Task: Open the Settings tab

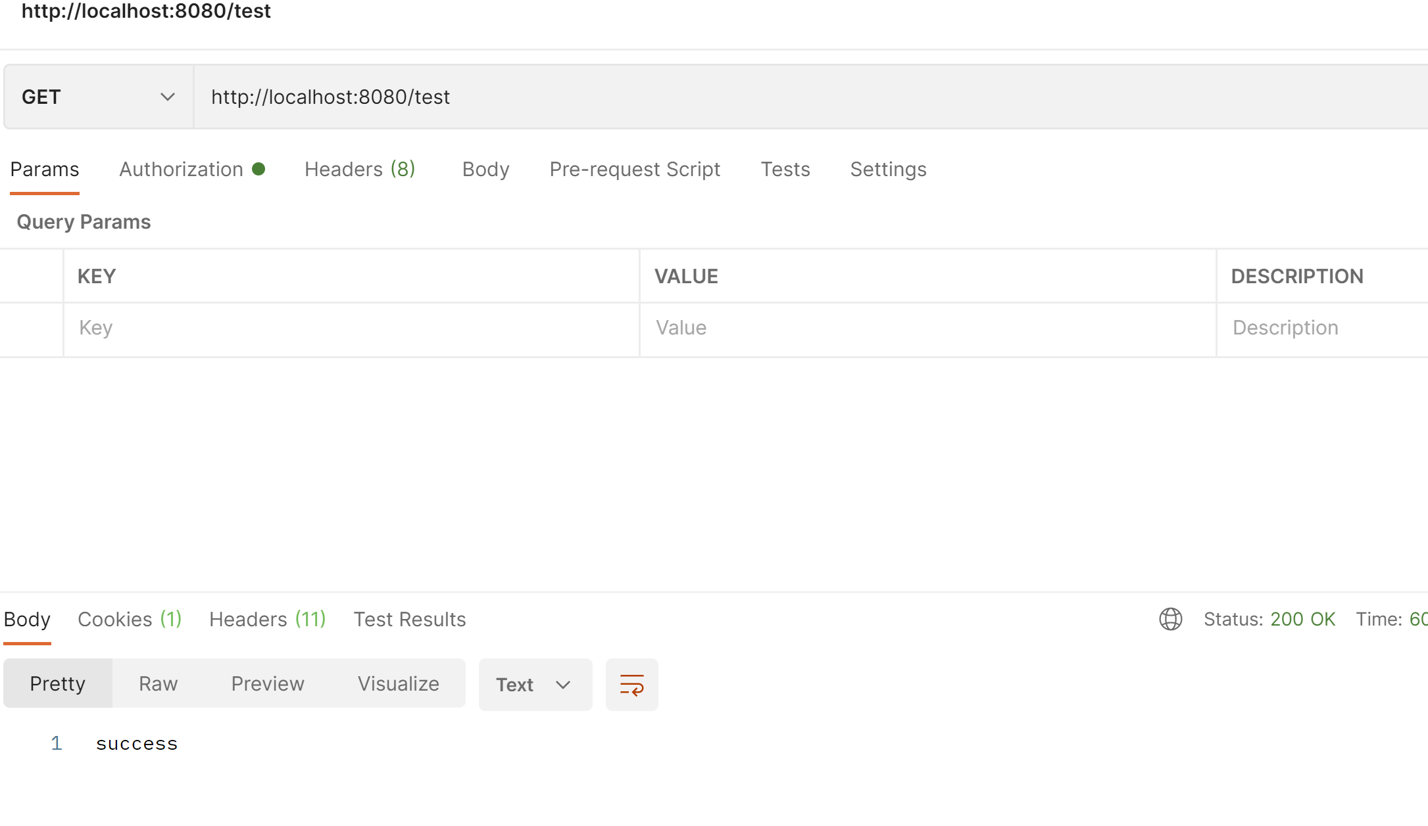Action: coord(888,170)
